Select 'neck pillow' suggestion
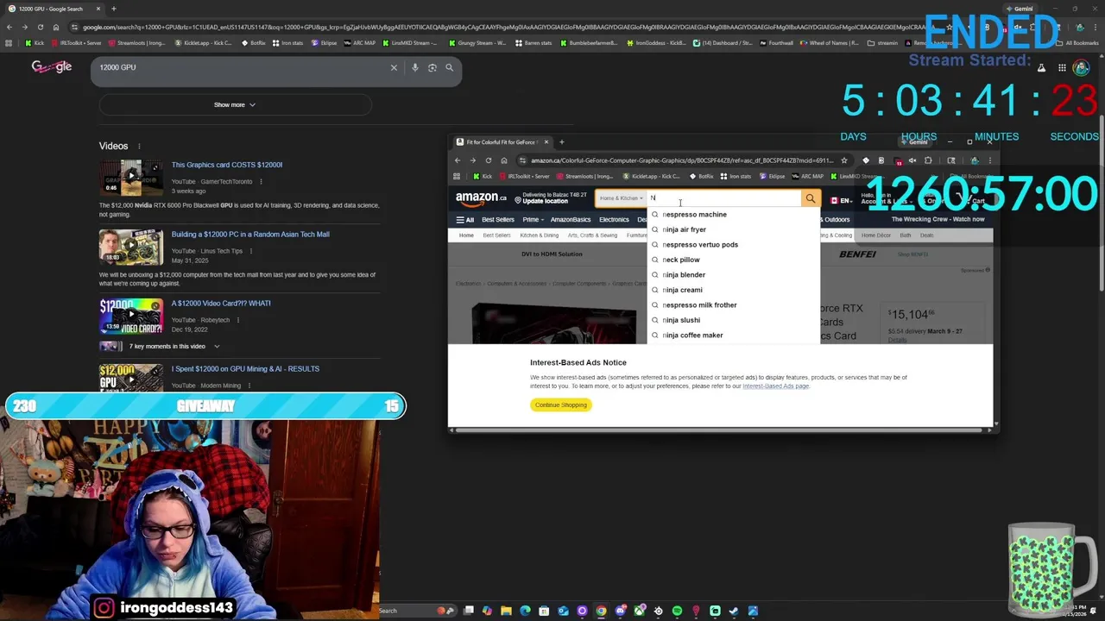 733,260
